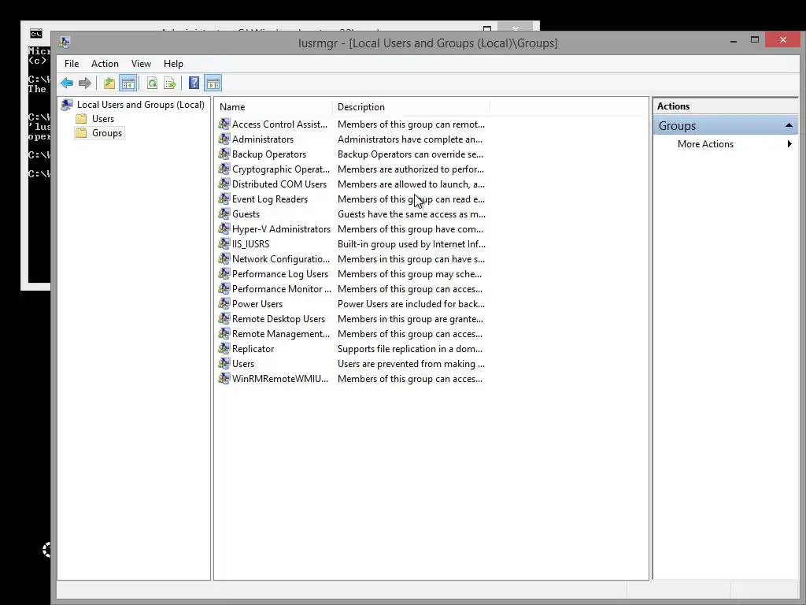Click the Cryptographic Operat... group icon
Image resolution: width=806 pixels, height=605 pixels.
tap(224, 169)
